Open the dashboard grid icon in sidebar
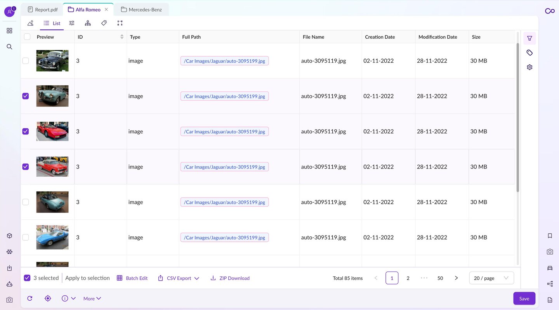The image size is (559, 310). [9, 31]
